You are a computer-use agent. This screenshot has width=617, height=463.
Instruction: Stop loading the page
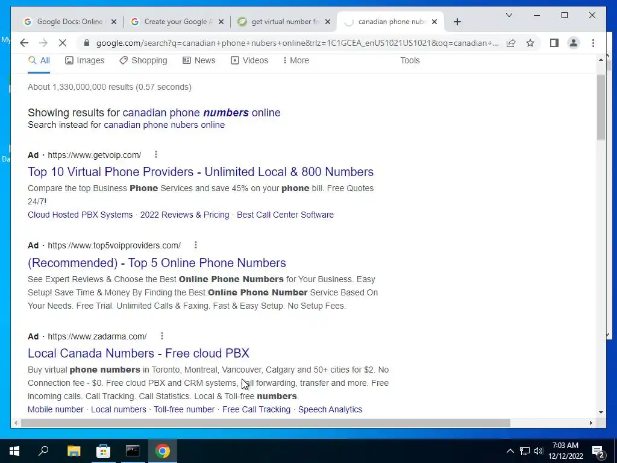(63, 43)
